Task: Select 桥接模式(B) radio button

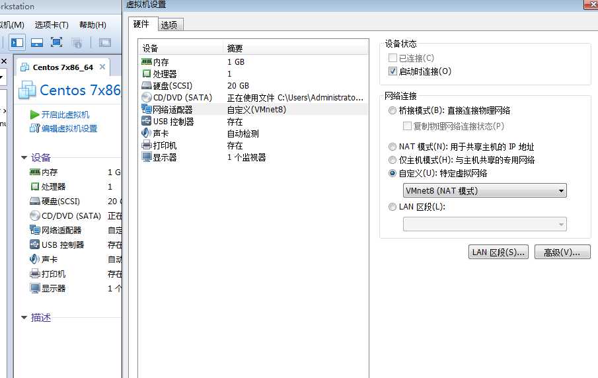Action: (392, 110)
